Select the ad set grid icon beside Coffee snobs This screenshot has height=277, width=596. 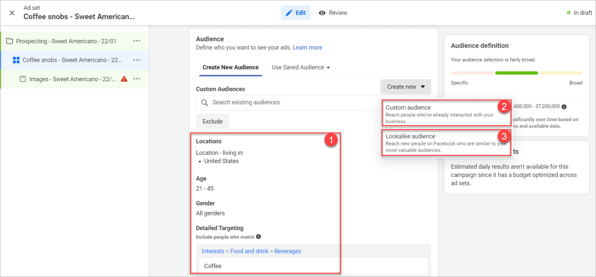pos(16,60)
